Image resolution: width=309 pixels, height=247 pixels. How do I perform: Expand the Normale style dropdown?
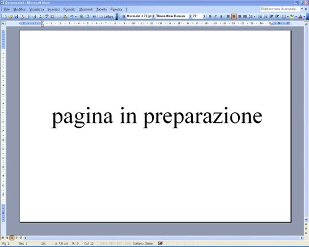(x=153, y=16)
